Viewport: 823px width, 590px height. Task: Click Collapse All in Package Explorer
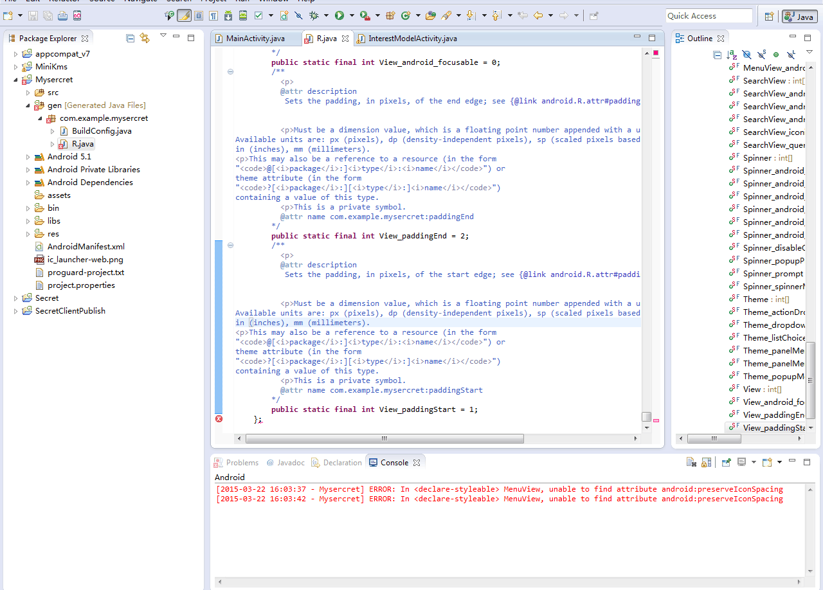pyautogui.click(x=130, y=39)
